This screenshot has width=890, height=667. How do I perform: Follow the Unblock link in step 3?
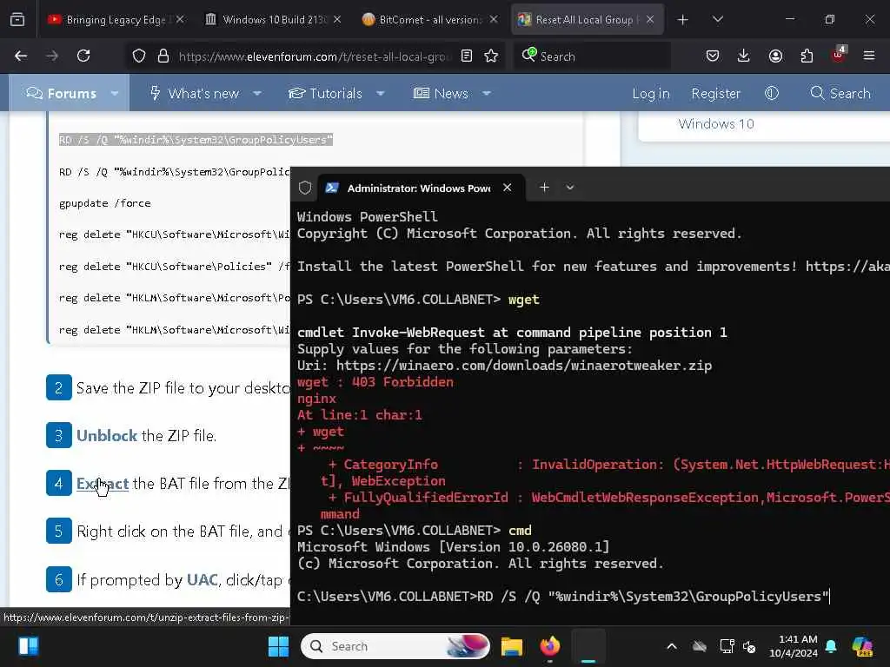[x=107, y=436]
